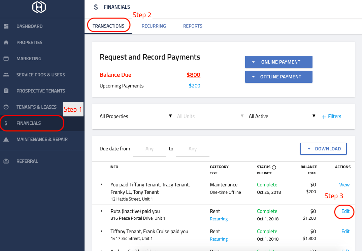Click the Service Pros & Users people icon

pos(6,75)
